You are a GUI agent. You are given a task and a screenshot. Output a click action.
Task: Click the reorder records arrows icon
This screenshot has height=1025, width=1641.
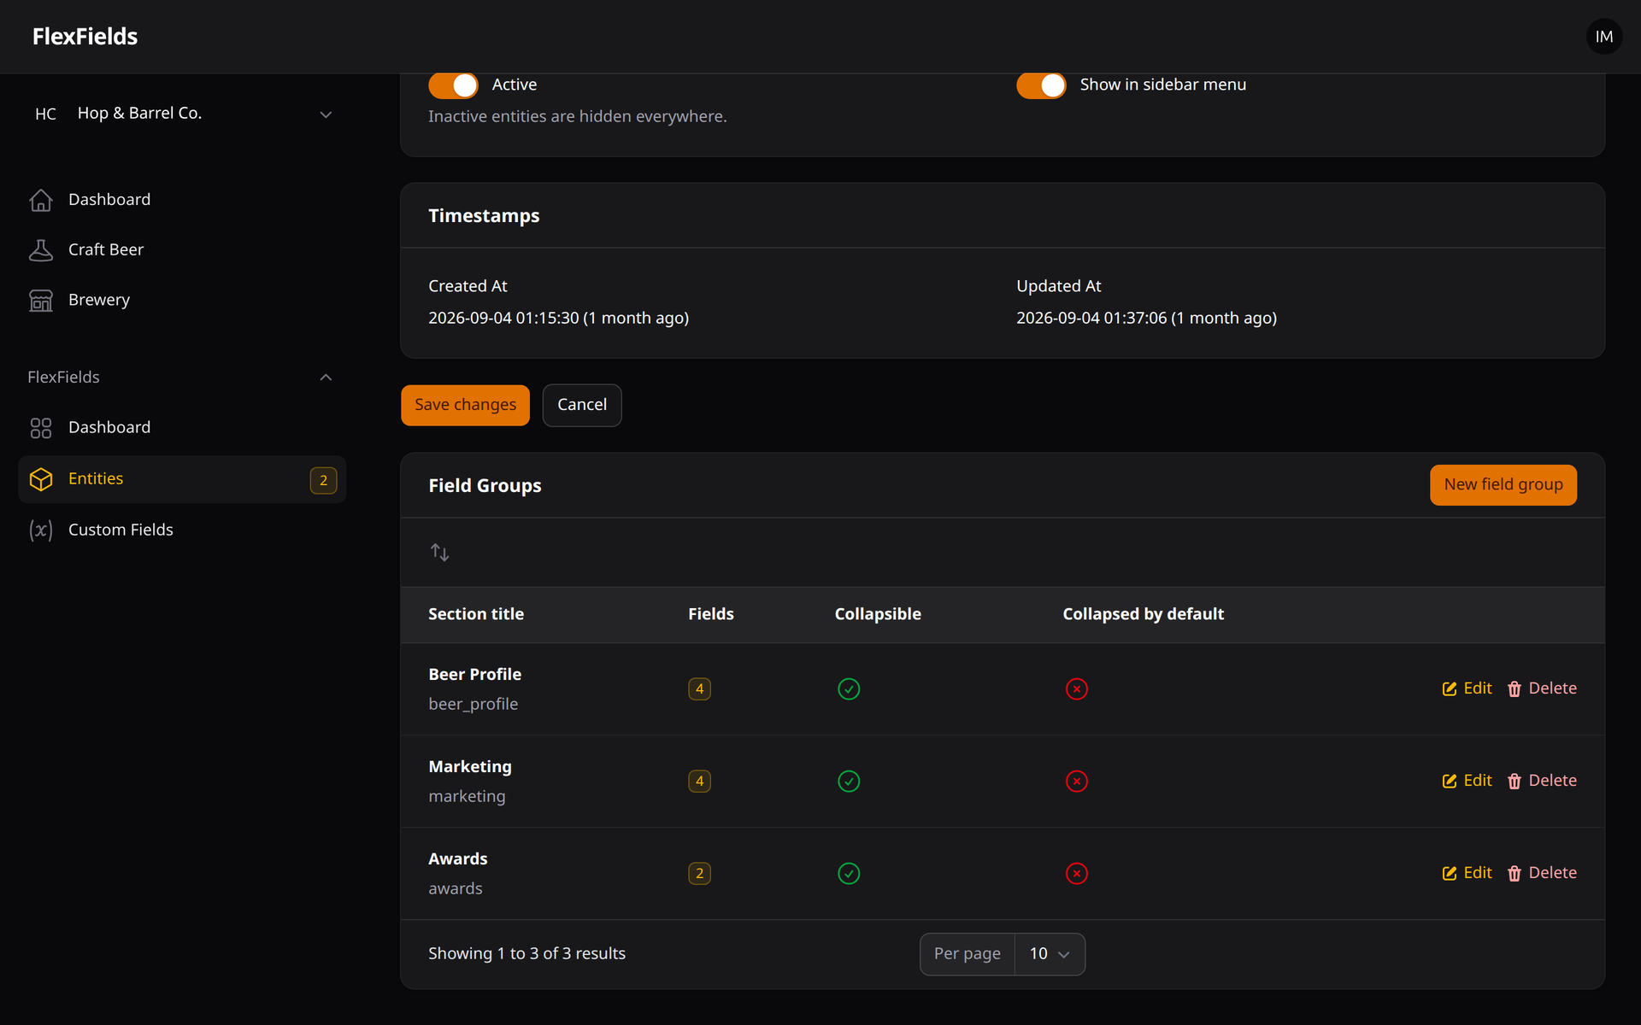click(439, 553)
